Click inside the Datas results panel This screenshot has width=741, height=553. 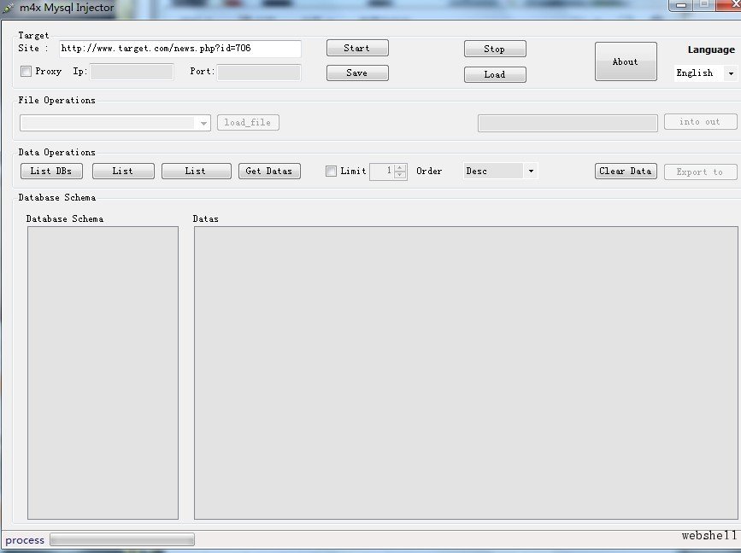466,373
